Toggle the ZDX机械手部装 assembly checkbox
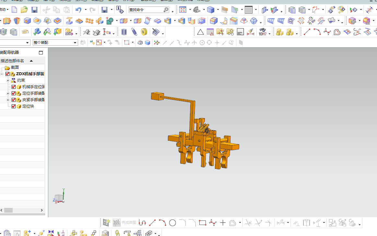377x236 pixels. point(8,74)
